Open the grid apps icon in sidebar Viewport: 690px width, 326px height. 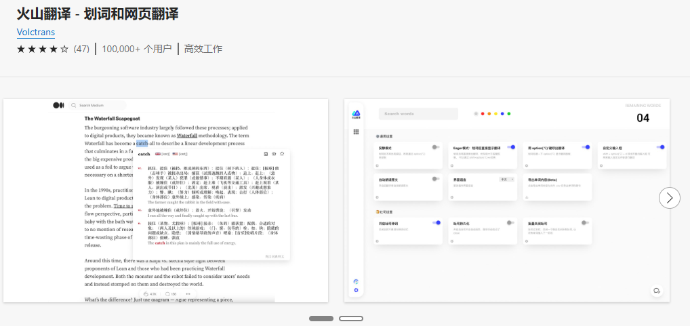tap(356, 132)
